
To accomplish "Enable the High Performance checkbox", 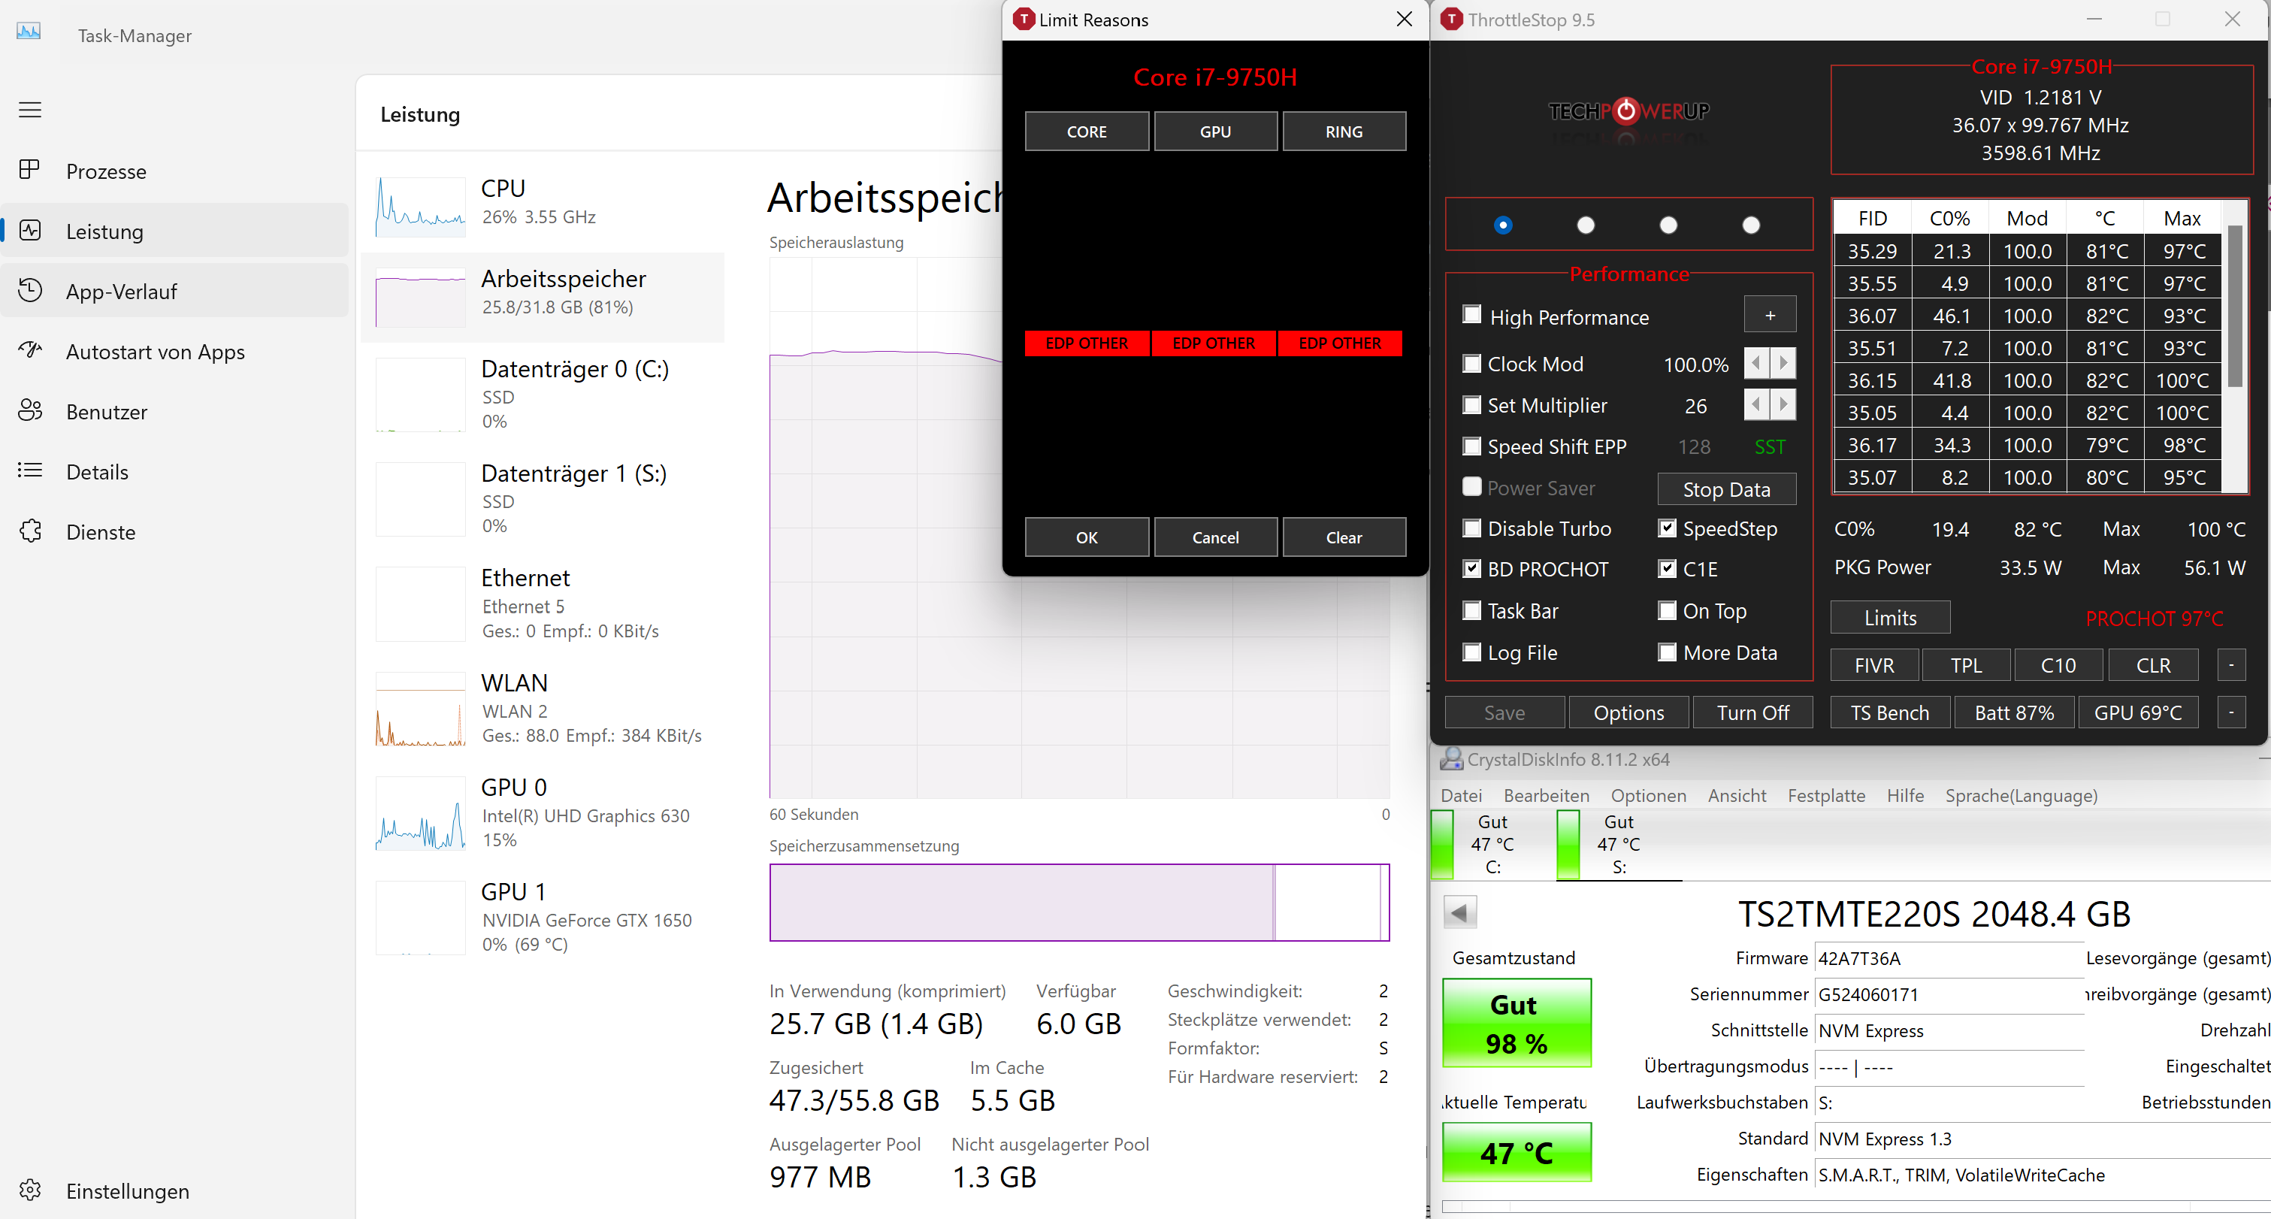I will 1471,316.
